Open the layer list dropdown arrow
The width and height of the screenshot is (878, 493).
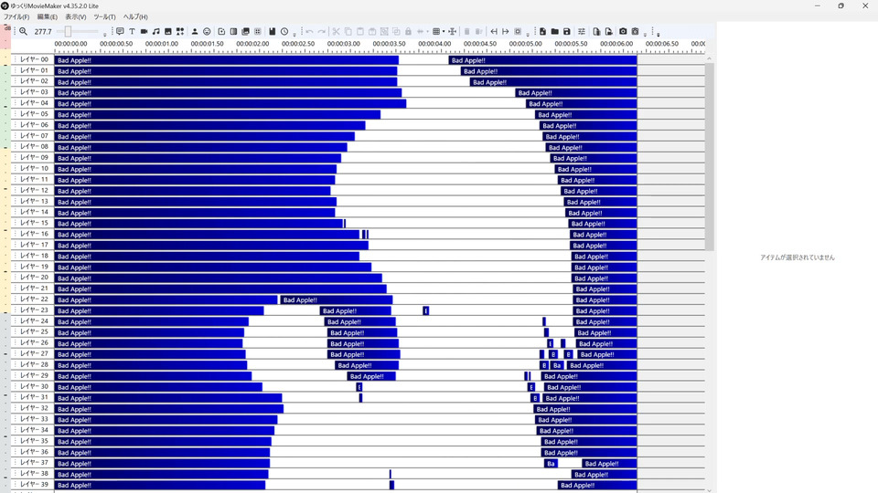[x=444, y=31]
